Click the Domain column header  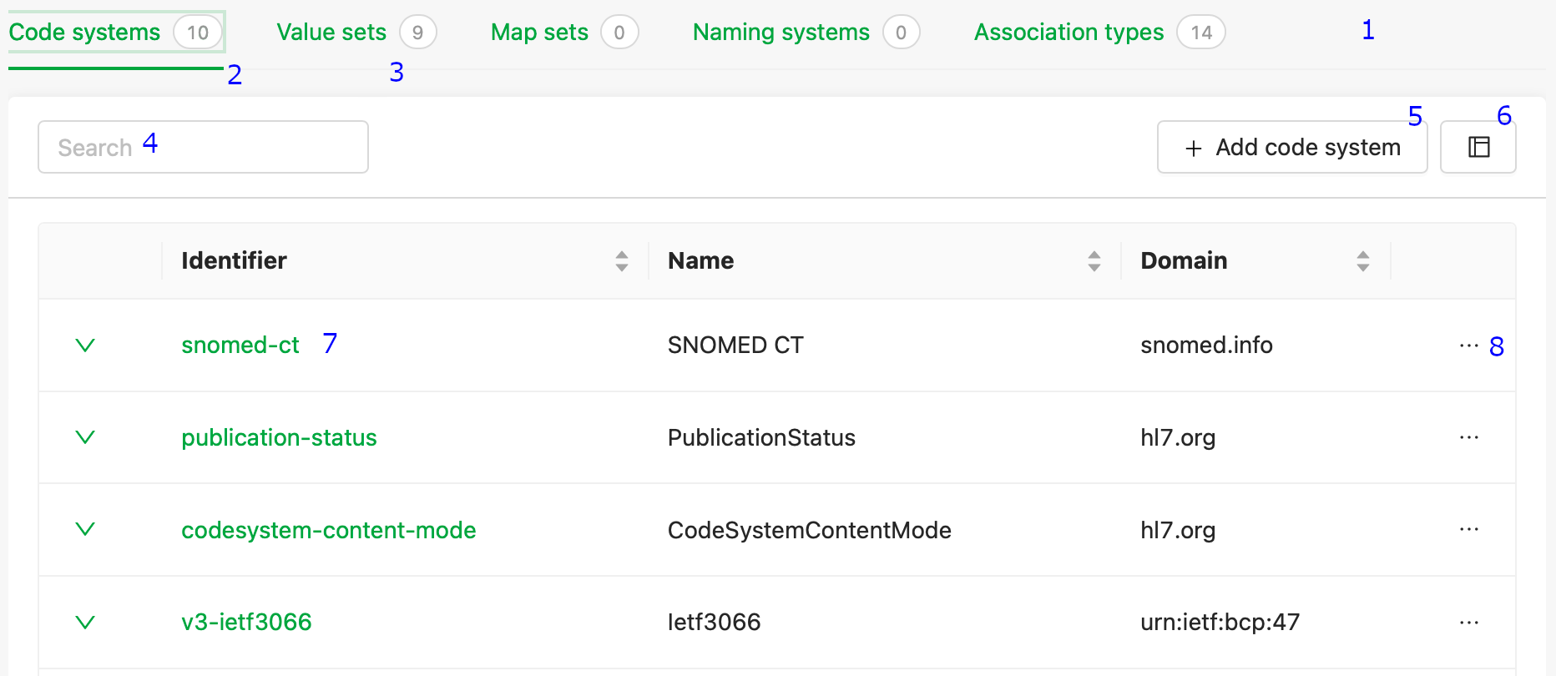[x=1255, y=261]
